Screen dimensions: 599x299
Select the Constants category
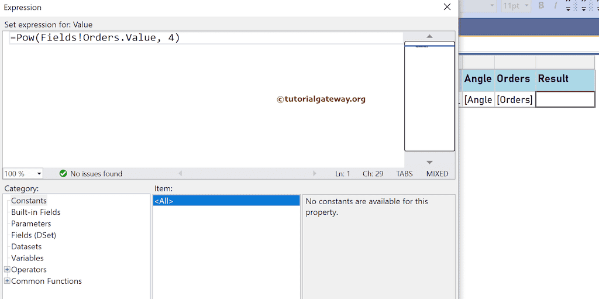click(29, 200)
